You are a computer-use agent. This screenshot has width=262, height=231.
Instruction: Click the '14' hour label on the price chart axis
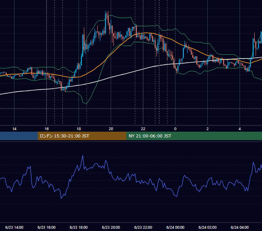pyautogui.click(x=14, y=129)
